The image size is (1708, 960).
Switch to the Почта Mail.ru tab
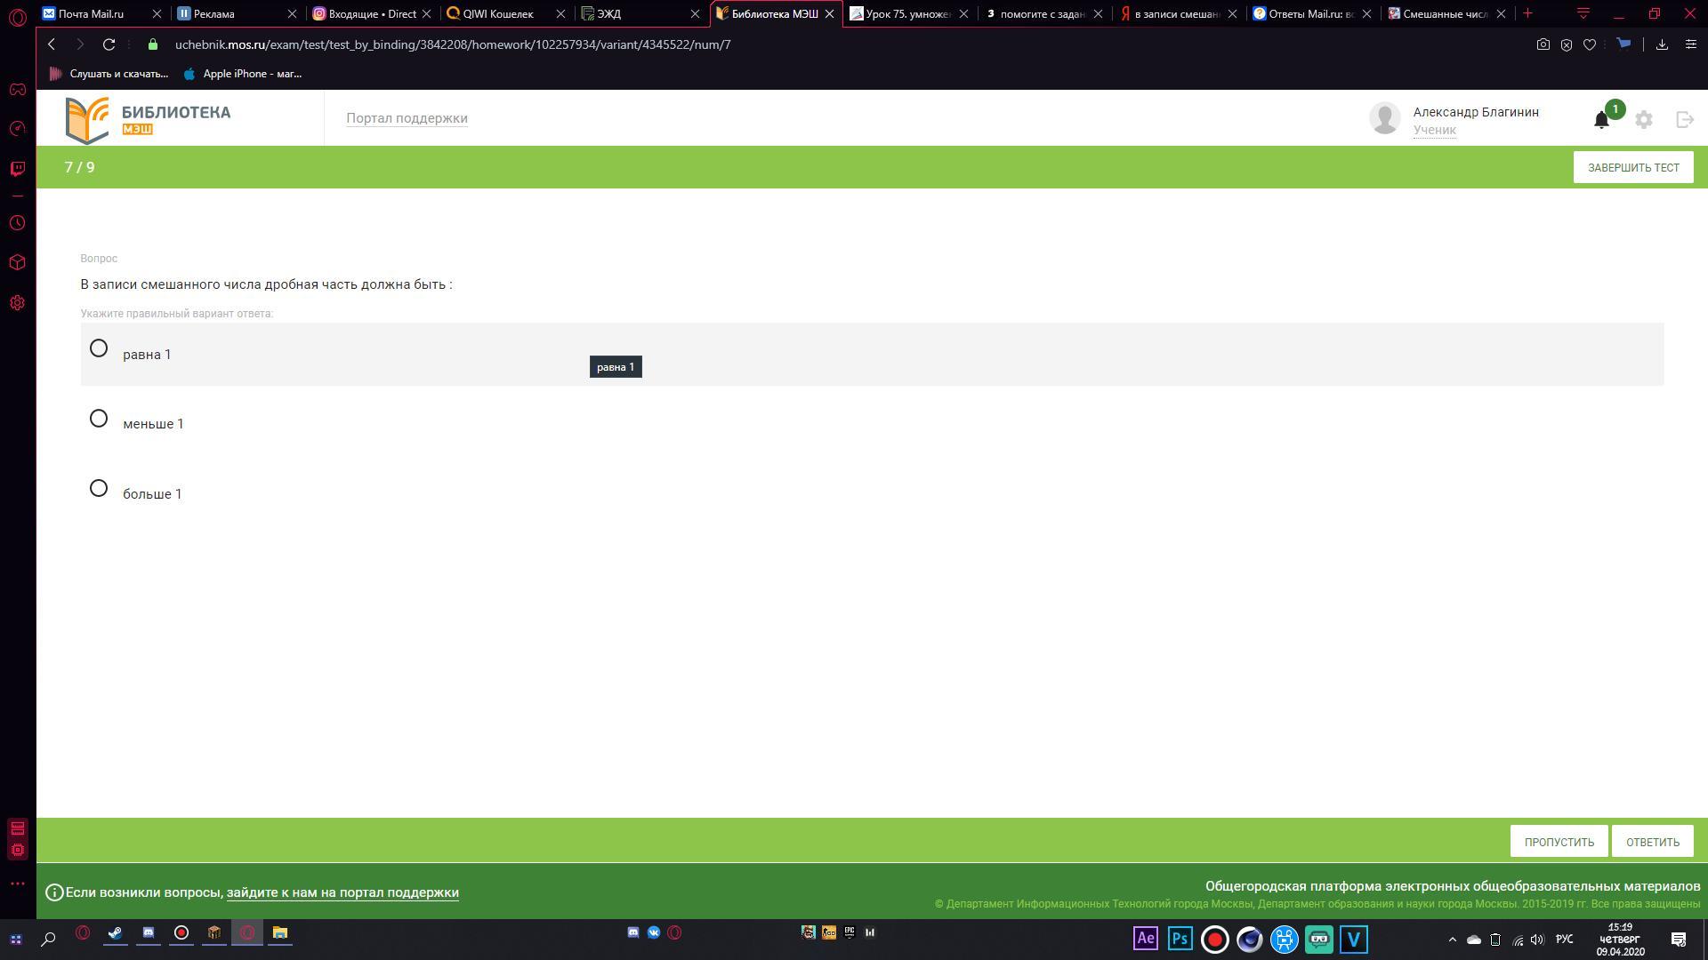tap(92, 13)
